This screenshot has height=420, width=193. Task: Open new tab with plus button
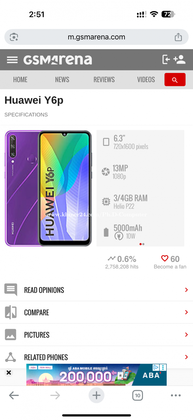pyautogui.click(x=96, y=395)
